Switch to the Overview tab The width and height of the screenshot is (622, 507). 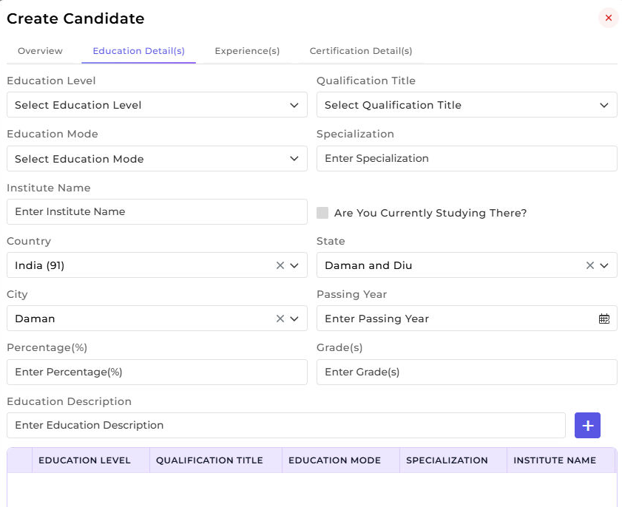pyautogui.click(x=40, y=51)
